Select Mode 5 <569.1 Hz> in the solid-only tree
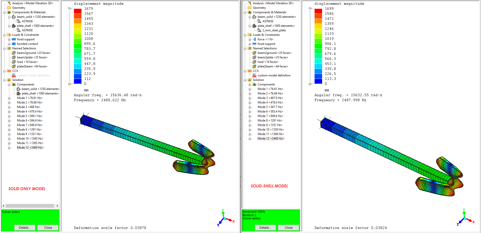Screen dimensions: 481x233 [x=30, y=116]
